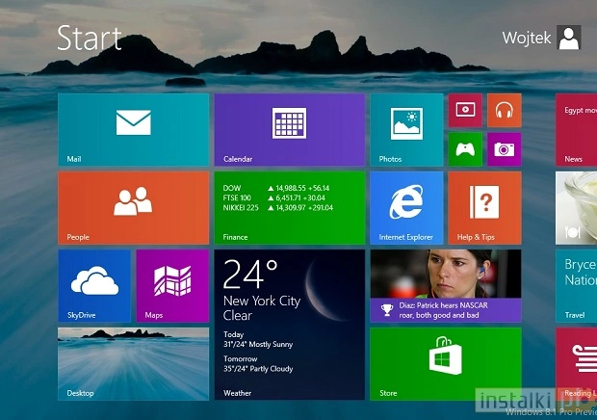
Task: Launch the Maps tile
Action: pyautogui.click(x=172, y=286)
